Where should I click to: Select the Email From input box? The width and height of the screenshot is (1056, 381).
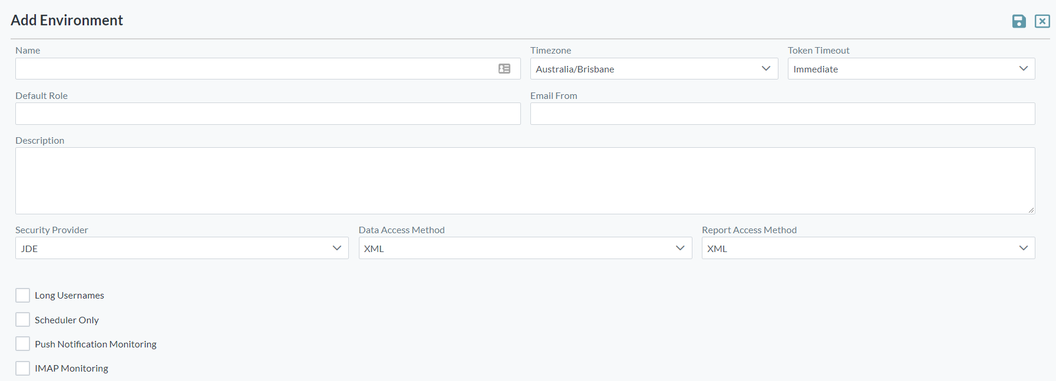point(782,114)
